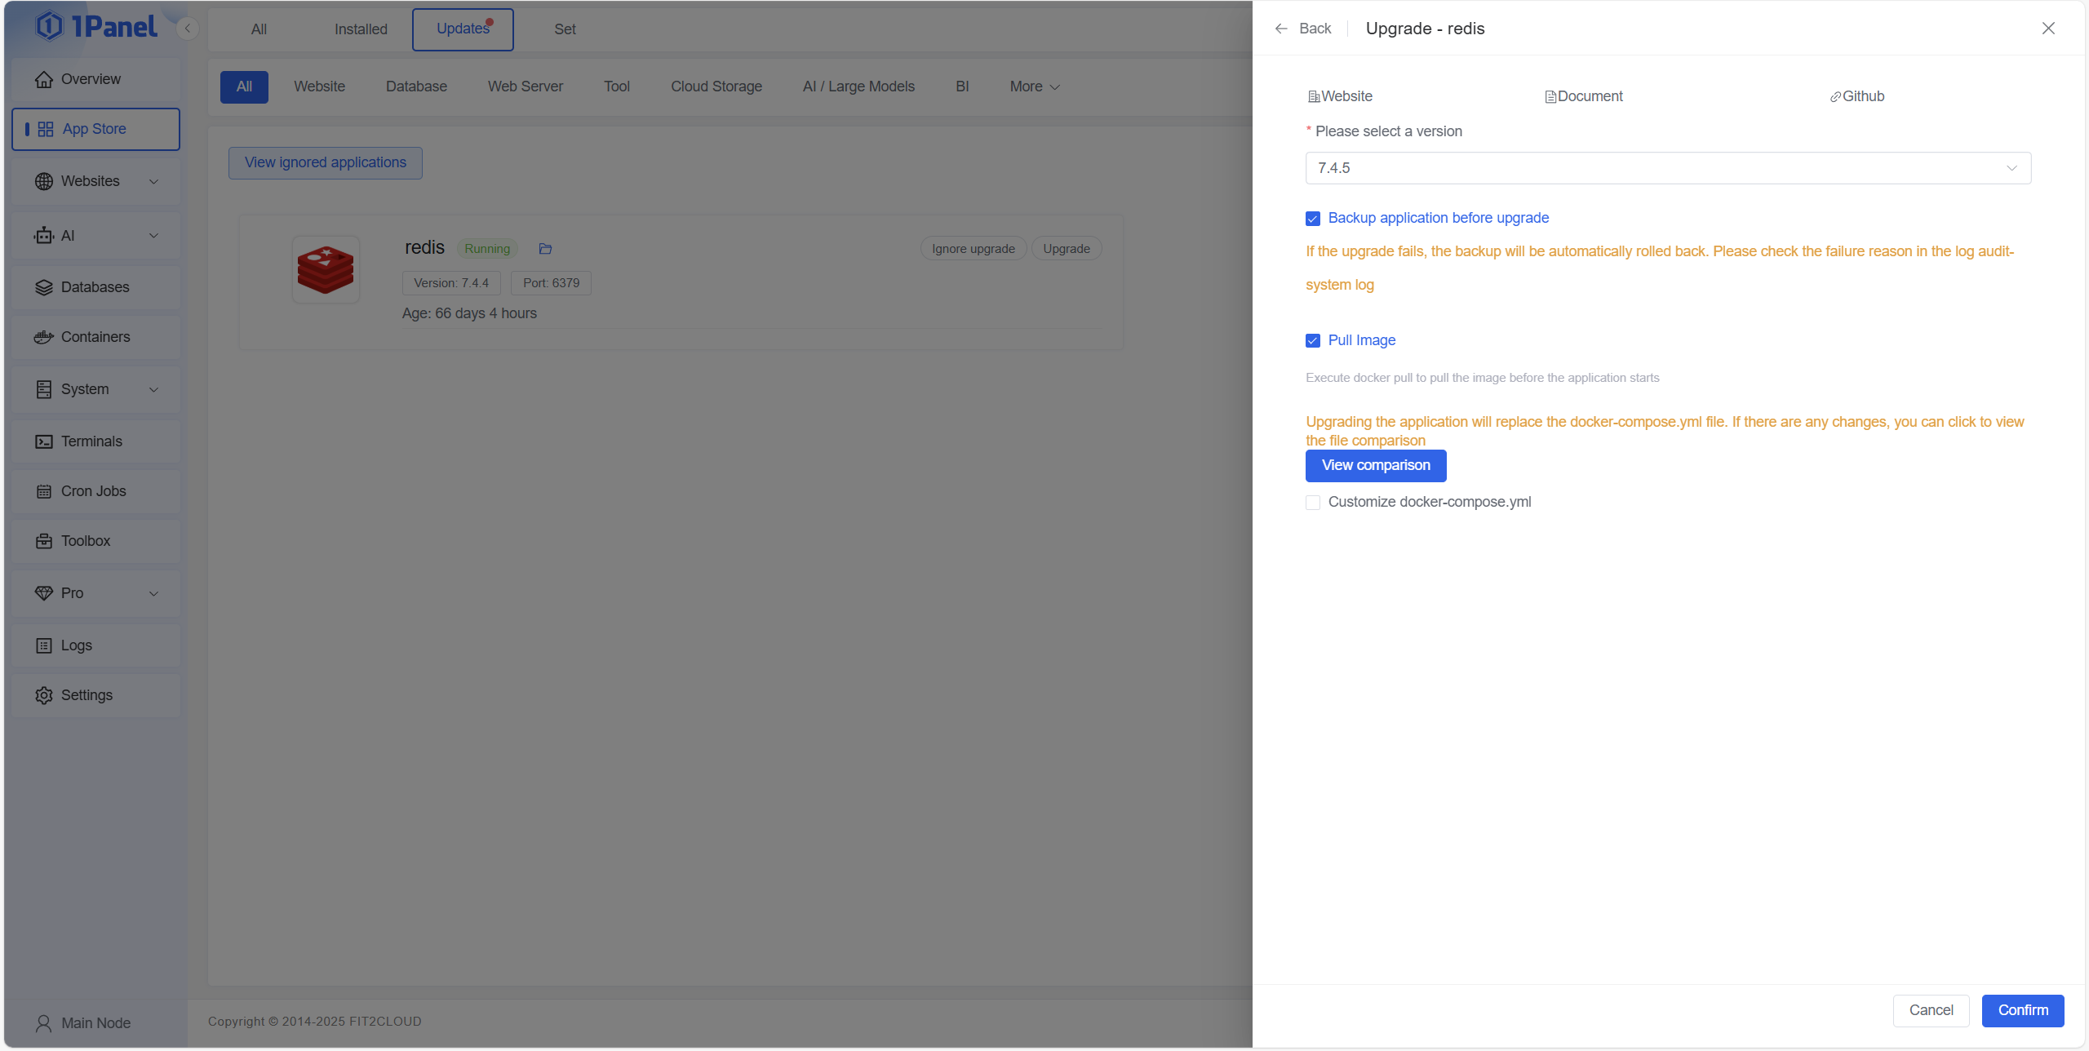Screen dimensions: 2089x1051
Task: Select the All category filter
Action: pos(244,86)
